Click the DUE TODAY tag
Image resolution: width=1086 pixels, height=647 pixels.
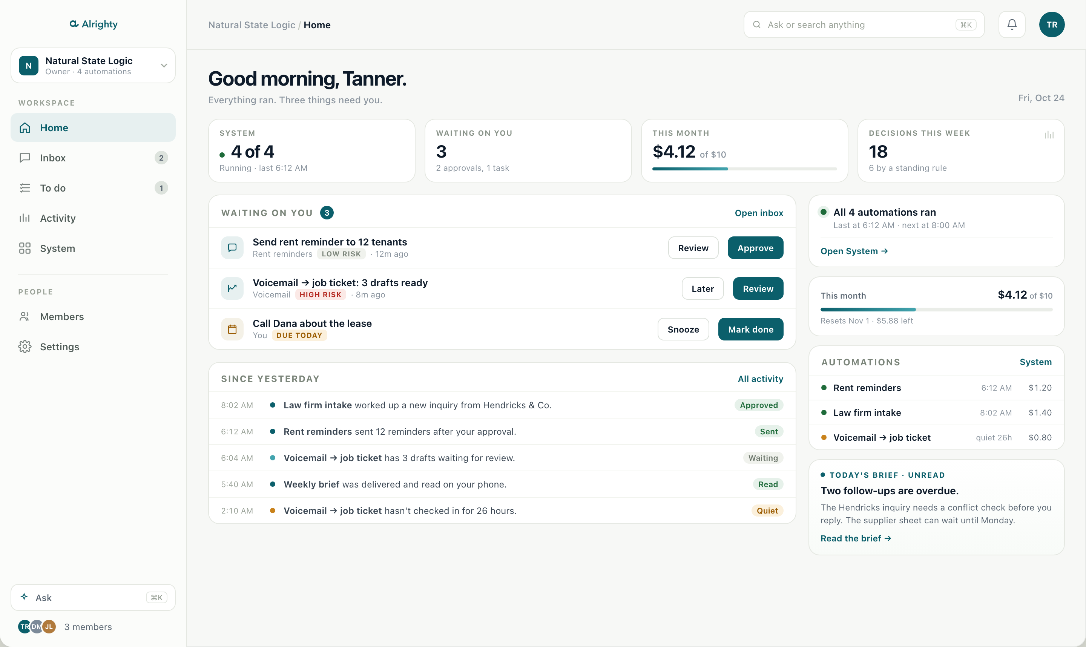(299, 335)
